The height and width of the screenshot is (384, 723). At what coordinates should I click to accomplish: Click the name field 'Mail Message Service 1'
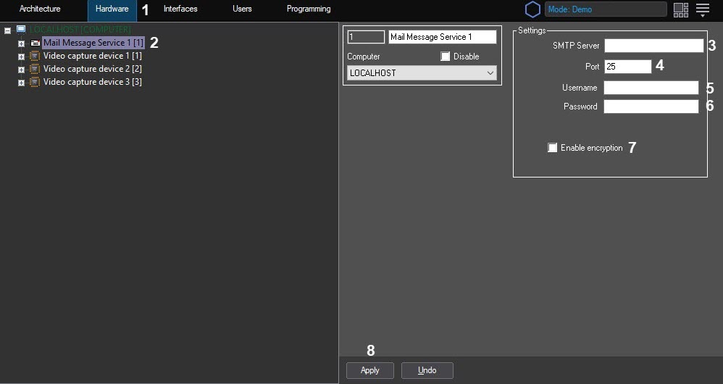(443, 37)
